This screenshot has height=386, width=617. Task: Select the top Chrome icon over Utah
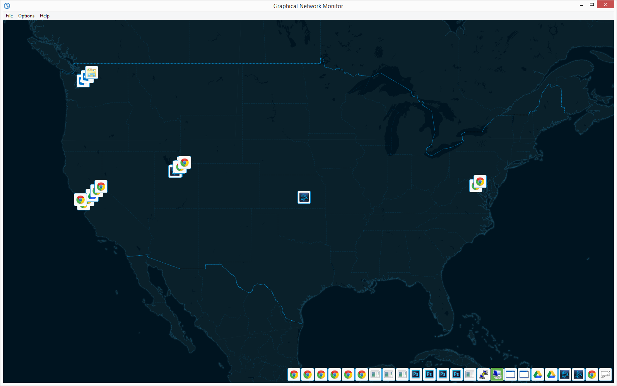click(185, 162)
